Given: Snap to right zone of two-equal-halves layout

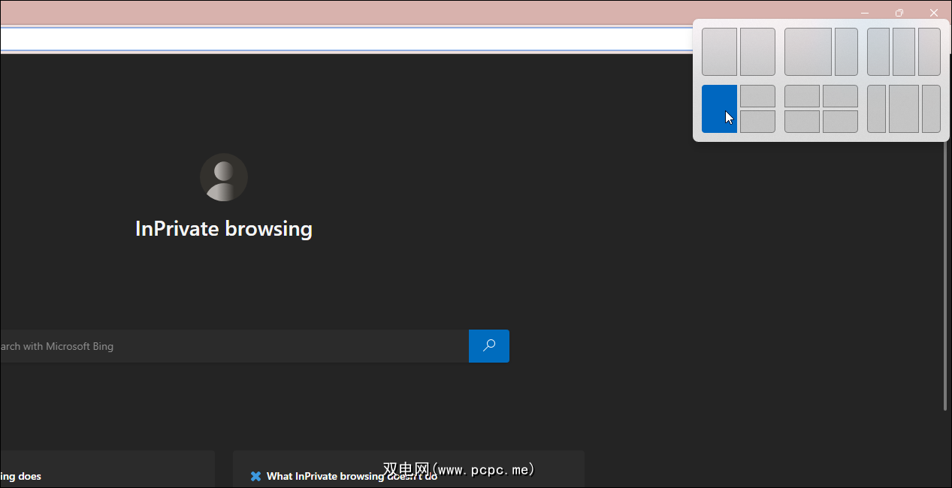Looking at the screenshot, I should pos(757,52).
